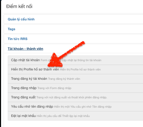This screenshot has height=127, width=143.
Task: Select Đặt lại mật khẩu menu type
Action: tap(76, 116)
